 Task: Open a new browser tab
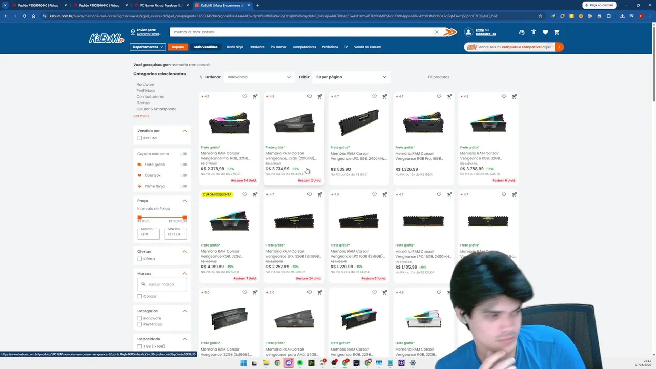tap(258, 5)
